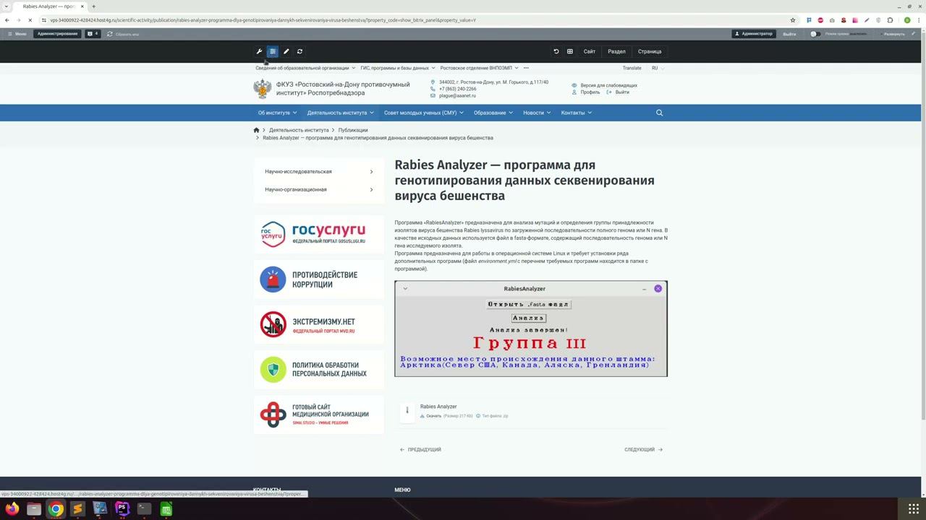The image size is (926, 520).
Task: Expand the Научно-организационная sidebar item
Action: pos(319,189)
